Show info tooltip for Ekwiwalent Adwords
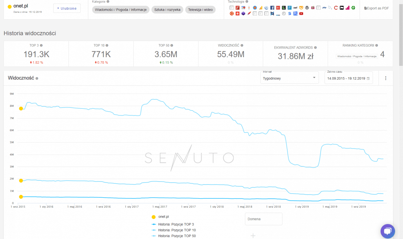 pyautogui.click(x=316, y=48)
